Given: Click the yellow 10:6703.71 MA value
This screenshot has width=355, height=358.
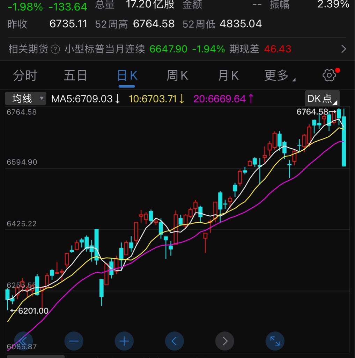Looking at the screenshot, I should coord(157,99).
